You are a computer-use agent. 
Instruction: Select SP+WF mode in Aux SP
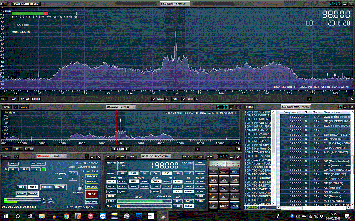click(x=29, y=149)
